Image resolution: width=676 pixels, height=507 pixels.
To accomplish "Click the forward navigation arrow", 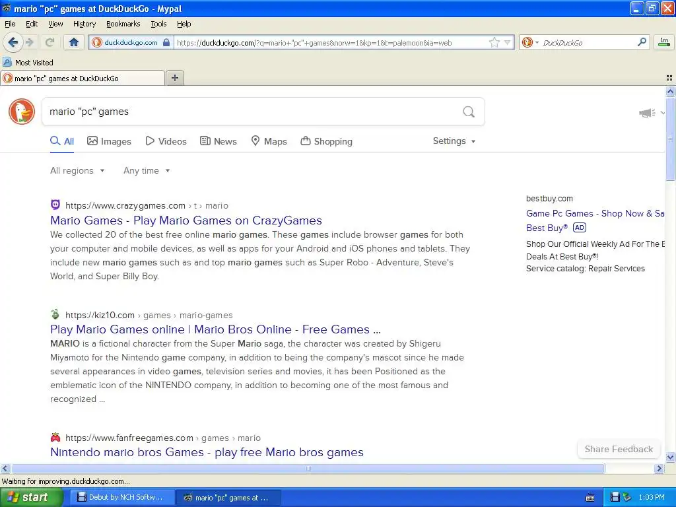I will (30, 42).
